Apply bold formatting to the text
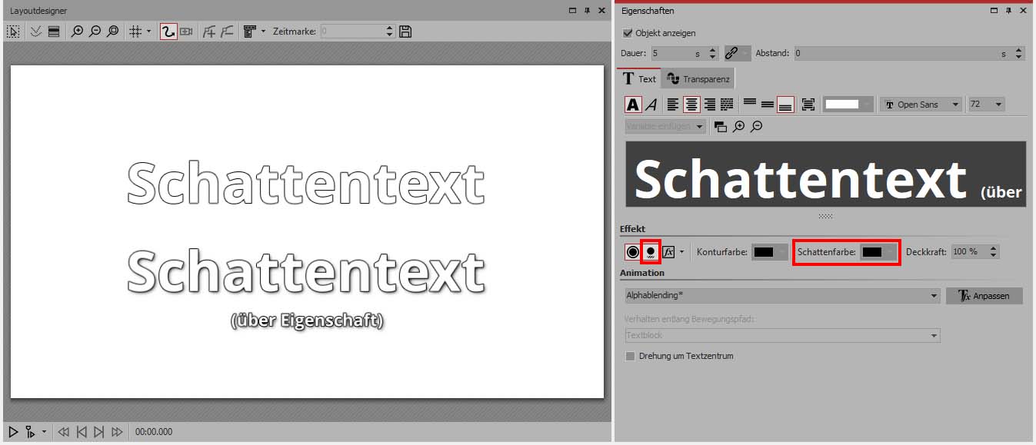 tap(633, 105)
